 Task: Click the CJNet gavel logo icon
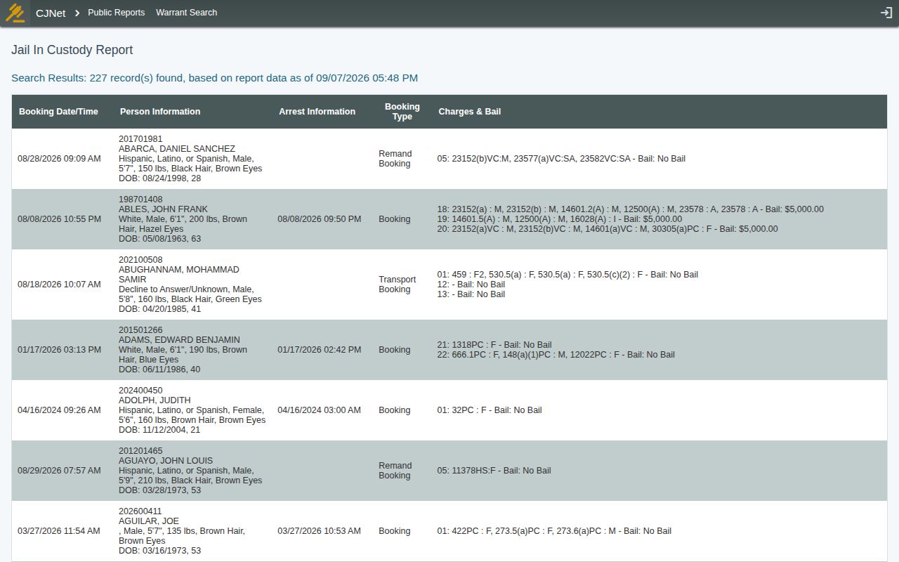click(x=15, y=13)
